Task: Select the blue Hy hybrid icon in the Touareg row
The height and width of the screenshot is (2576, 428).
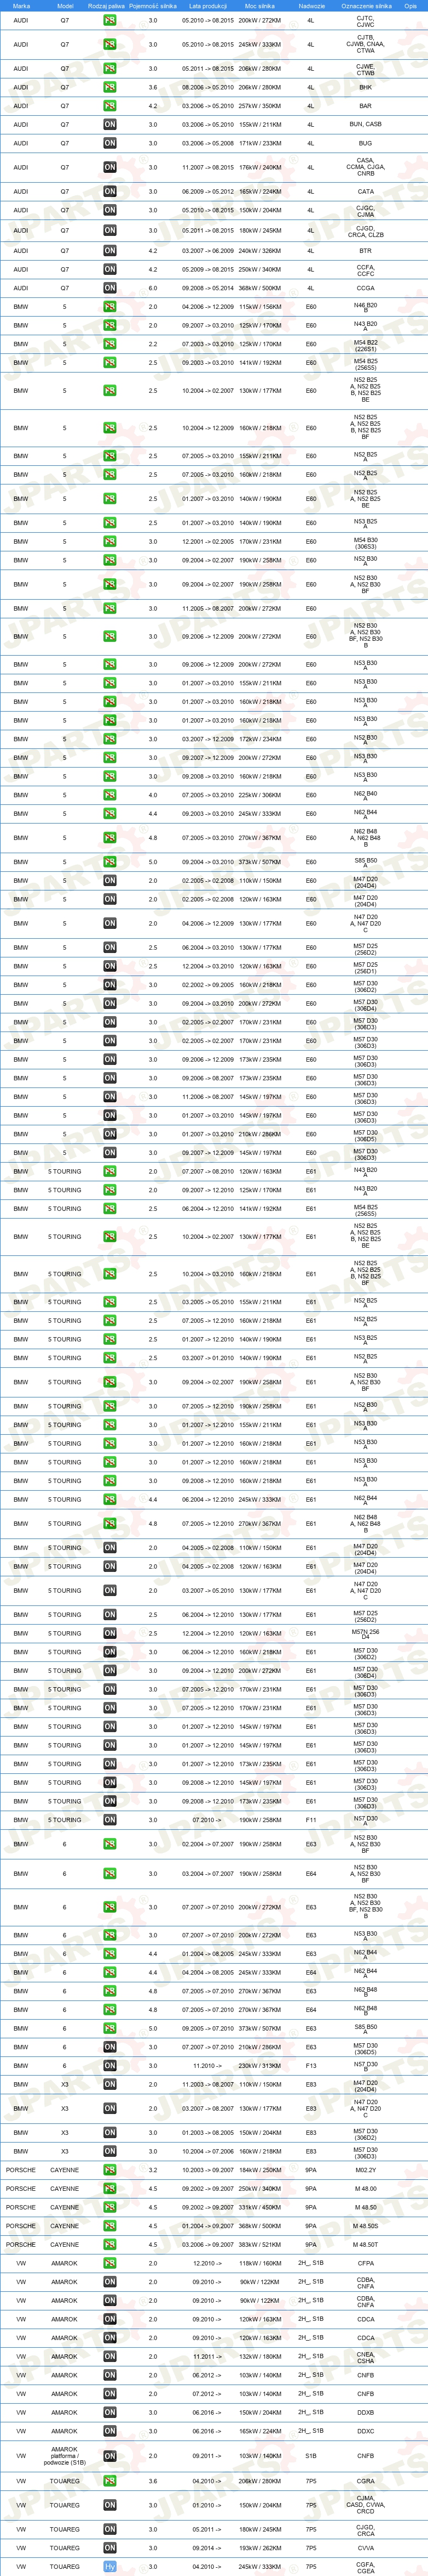Action: click(110, 2567)
